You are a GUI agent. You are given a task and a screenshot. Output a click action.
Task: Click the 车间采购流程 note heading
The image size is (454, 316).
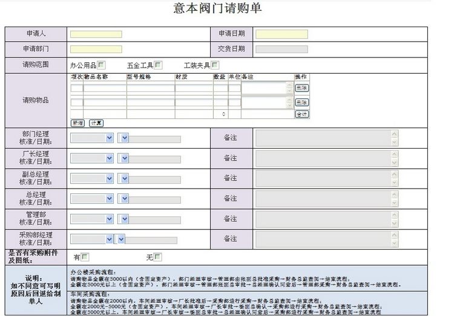pos(90,294)
